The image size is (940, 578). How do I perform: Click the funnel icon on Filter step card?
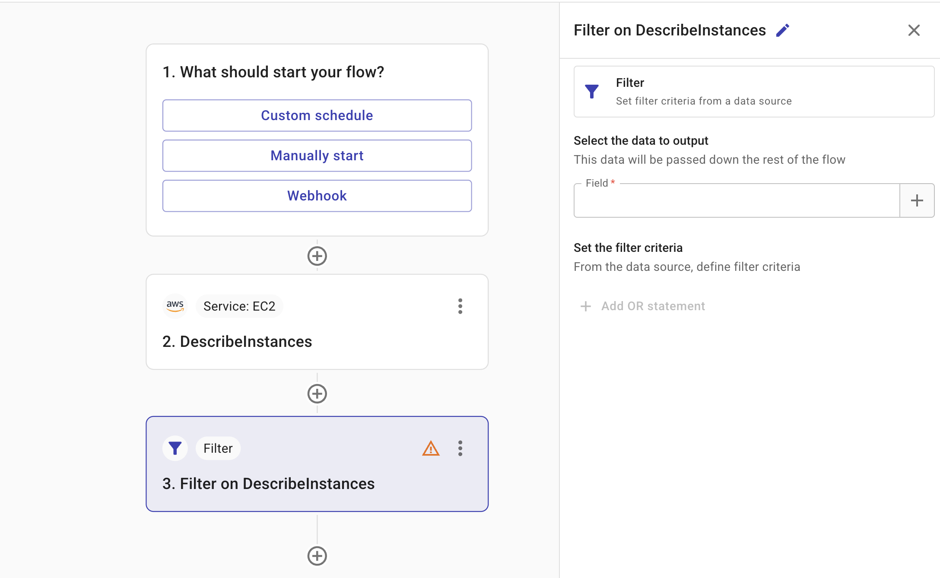(x=175, y=448)
